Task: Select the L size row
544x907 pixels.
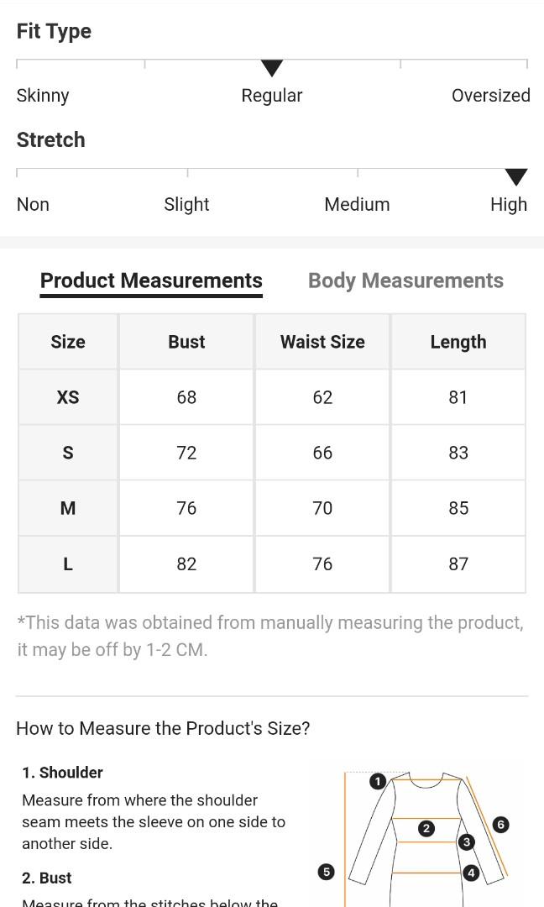Action: coord(272,564)
